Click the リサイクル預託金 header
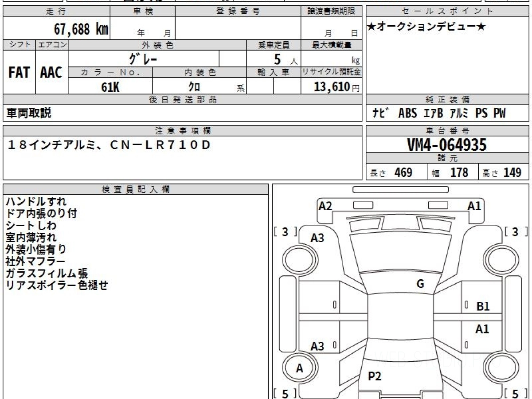Image resolution: width=532 pixels, height=399 pixels. pyautogui.click(x=332, y=72)
